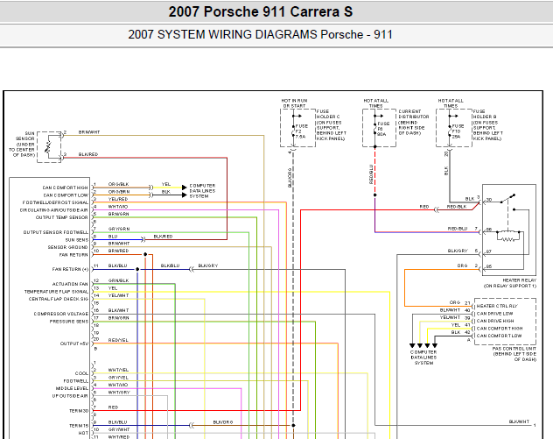Select the SUN SENSOR component label
Image resolution: width=553 pixels, height=439 pixels.
click(23, 144)
